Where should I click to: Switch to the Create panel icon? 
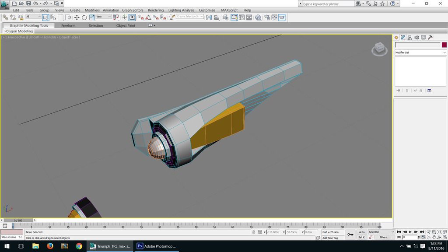[396, 38]
